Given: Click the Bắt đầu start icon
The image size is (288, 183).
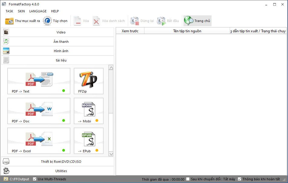Looking at the screenshot, I should tap(161, 21).
